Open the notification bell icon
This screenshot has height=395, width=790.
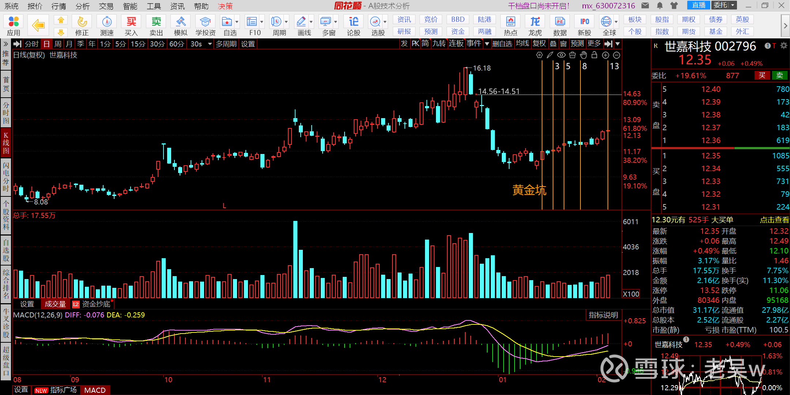(x=660, y=5)
